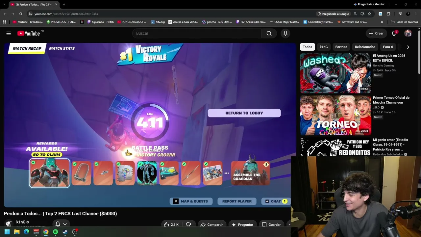
Task: Dislike the video
Action: (x=188, y=224)
